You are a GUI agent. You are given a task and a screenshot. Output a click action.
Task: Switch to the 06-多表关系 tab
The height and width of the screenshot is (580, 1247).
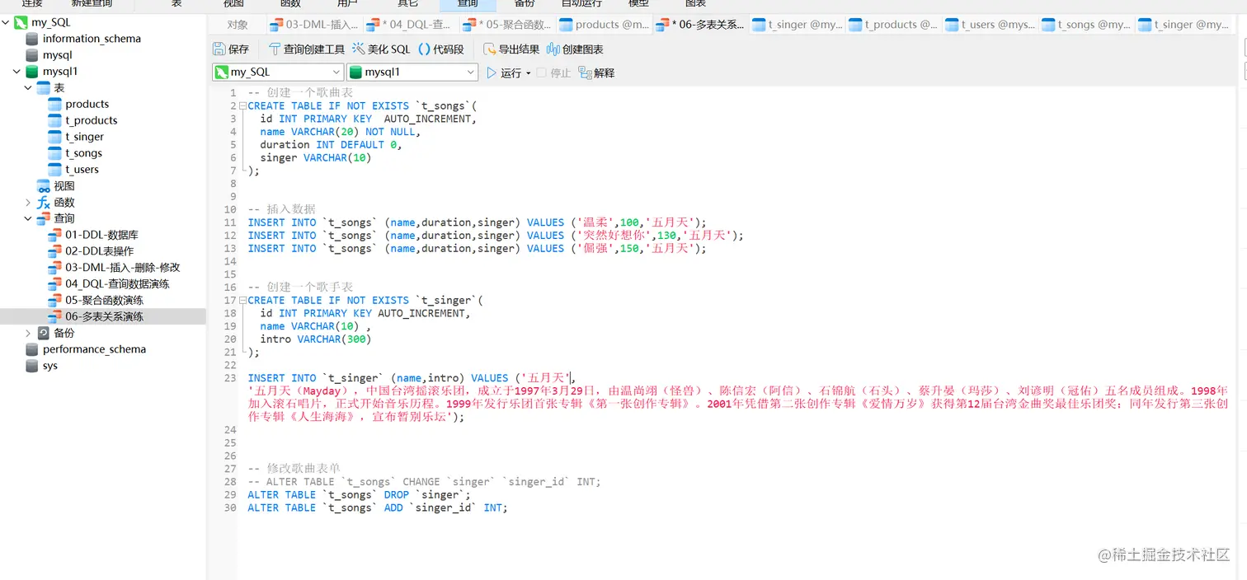click(701, 25)
